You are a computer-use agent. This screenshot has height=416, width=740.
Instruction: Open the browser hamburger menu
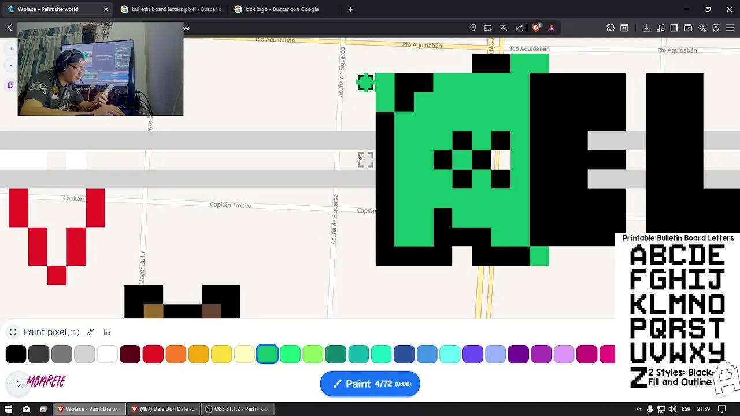click(x=730, y=28)
